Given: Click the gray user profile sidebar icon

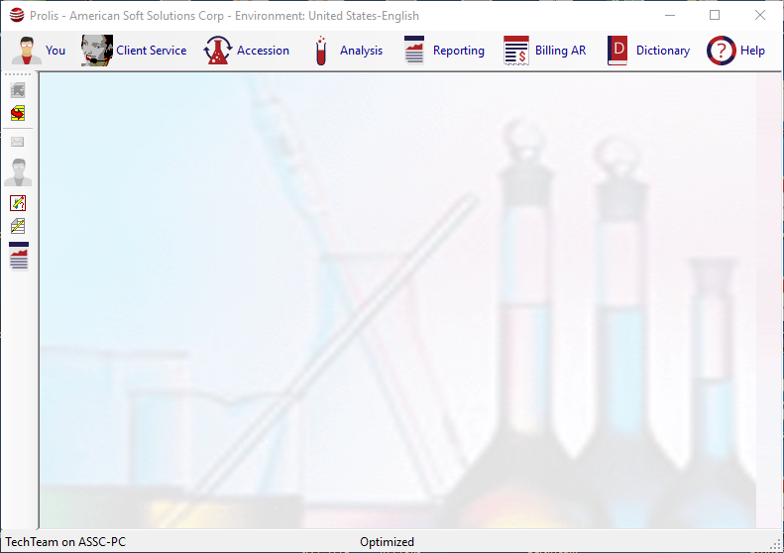Looking at the screenshot, I should pyautogui.click(x=18, y=172).
